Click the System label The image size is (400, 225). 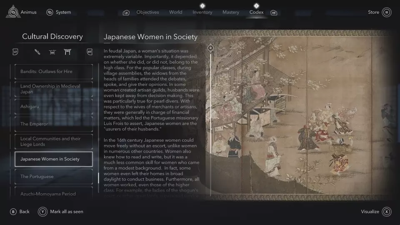tap(63, 12)
